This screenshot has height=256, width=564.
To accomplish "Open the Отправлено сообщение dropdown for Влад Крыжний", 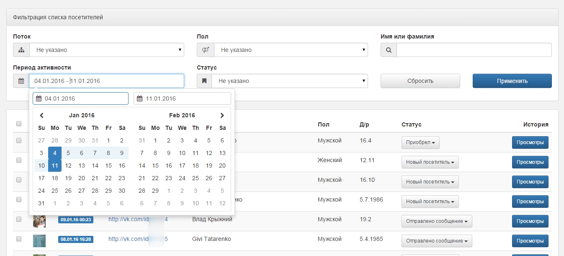I will (437, 221).
